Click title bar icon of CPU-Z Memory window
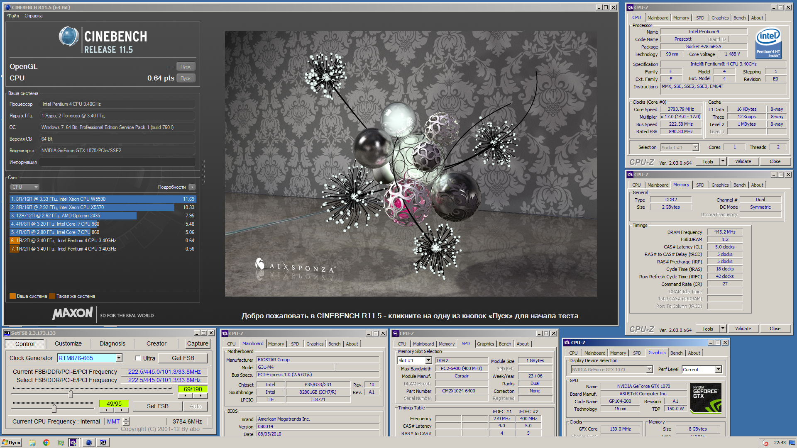The width and height of the screenshot is (797, 448). click(630, 175)
